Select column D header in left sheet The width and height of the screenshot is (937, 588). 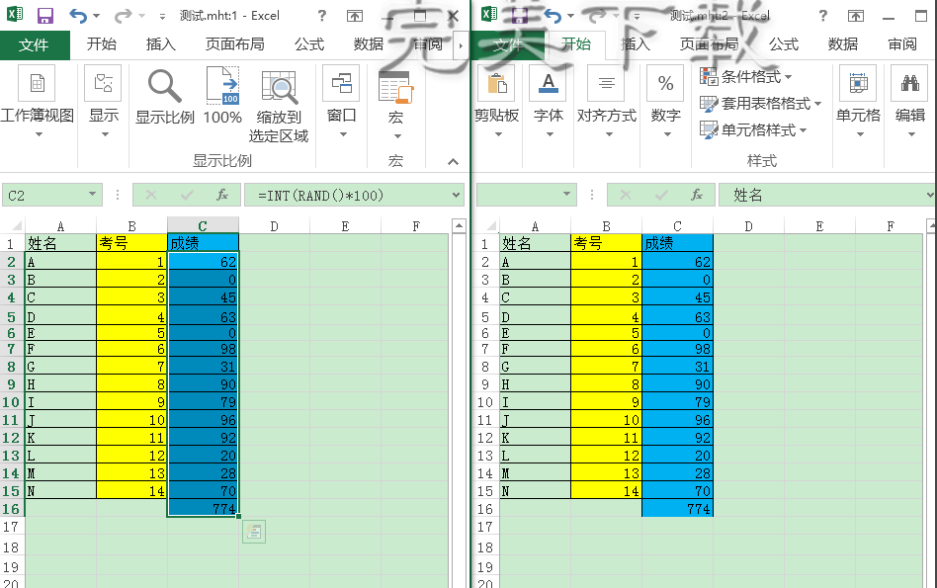[274, 226]
